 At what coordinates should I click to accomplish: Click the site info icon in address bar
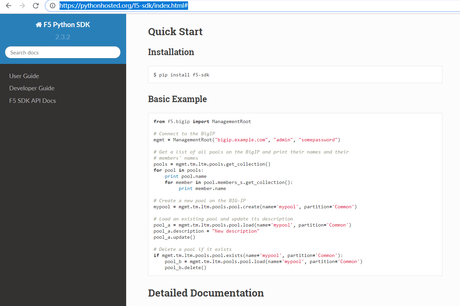(x=52, y=5)
